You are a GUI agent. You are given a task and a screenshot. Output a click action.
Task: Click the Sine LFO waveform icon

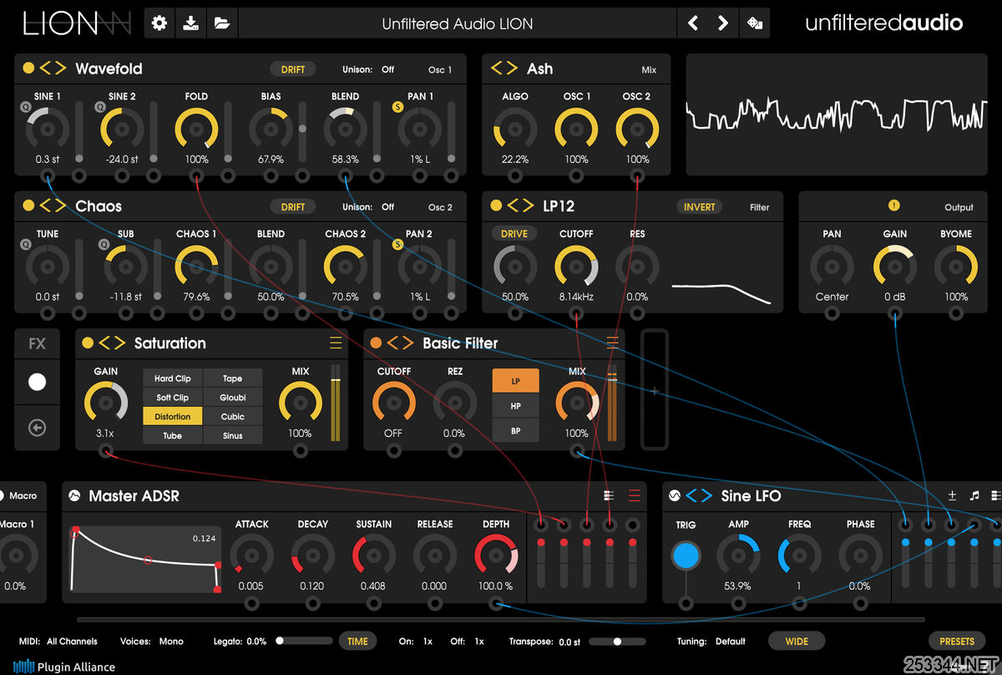675,496
